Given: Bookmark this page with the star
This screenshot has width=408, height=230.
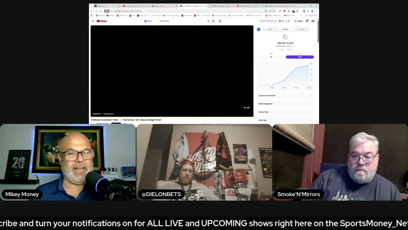Looking at the screenshot, I should (x=274, y=11).
